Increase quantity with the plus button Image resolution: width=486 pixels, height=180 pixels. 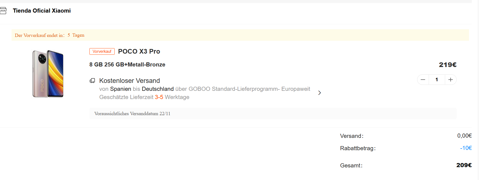tap(451, 80)
